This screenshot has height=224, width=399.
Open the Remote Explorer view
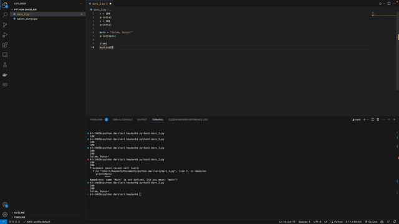5,55
